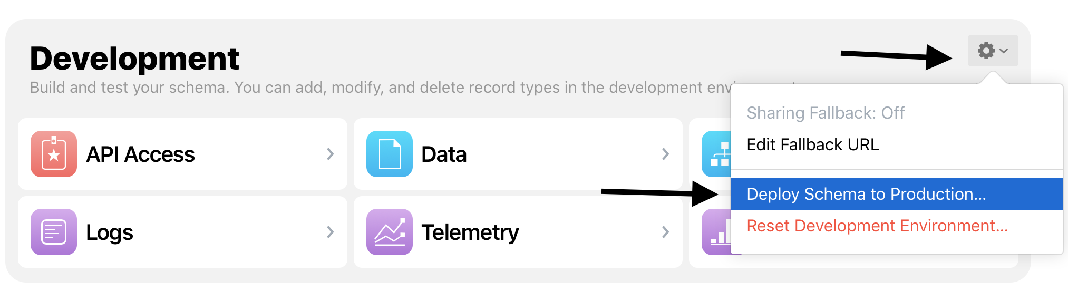Image resolution: width=1068 pixels, height=291 pixels.
Task: Open the API Access label
Action: 141,154
